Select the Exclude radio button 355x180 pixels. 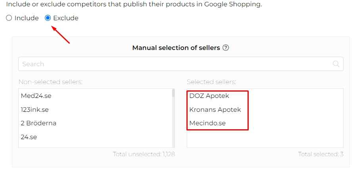coord(48,18)
